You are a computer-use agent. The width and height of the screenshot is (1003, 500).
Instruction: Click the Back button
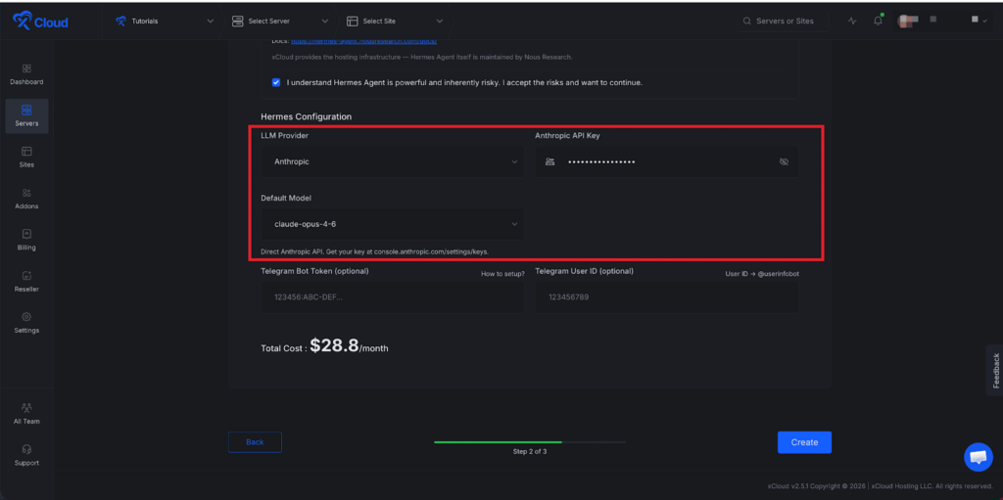pyautogui.click(x=255, y=442)
